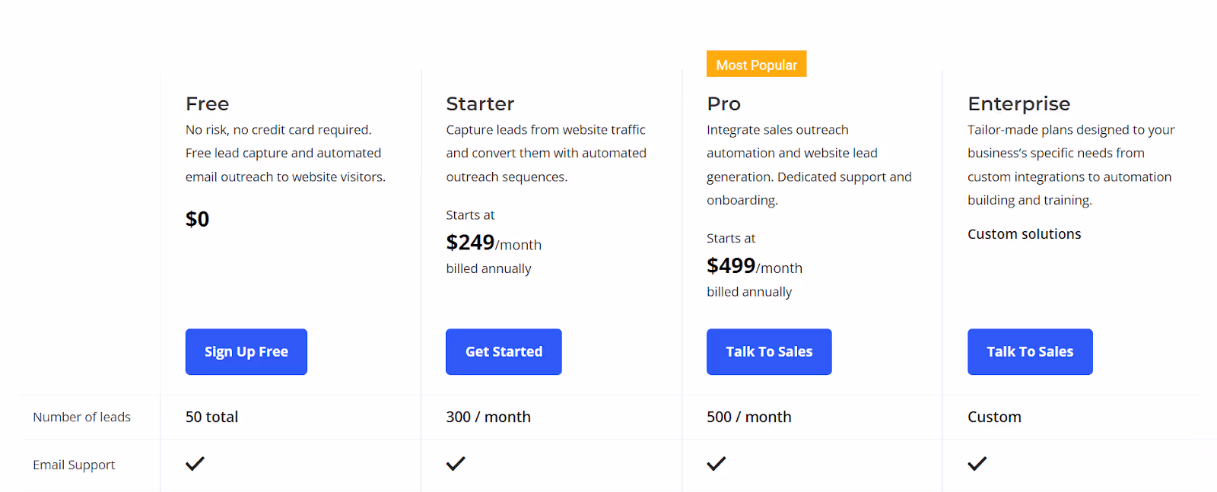Expand the Custom solutions details under Enterprise
The height and width of the screenshot is (492, 1217).
(x=1024, y=233)
